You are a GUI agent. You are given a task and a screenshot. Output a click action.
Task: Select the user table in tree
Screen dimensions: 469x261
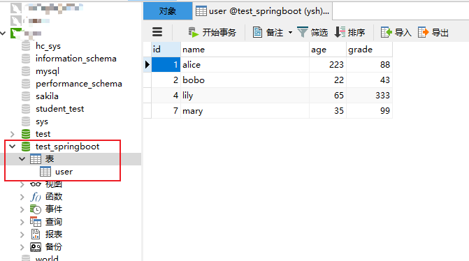64,172
